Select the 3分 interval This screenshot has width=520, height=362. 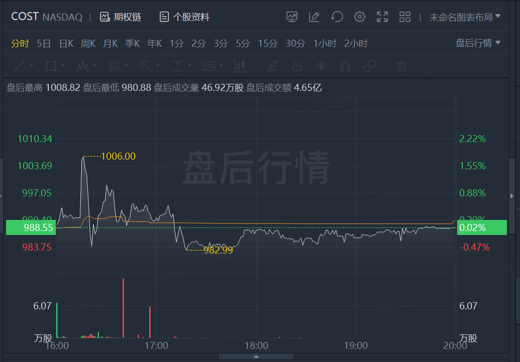point(221,43)
